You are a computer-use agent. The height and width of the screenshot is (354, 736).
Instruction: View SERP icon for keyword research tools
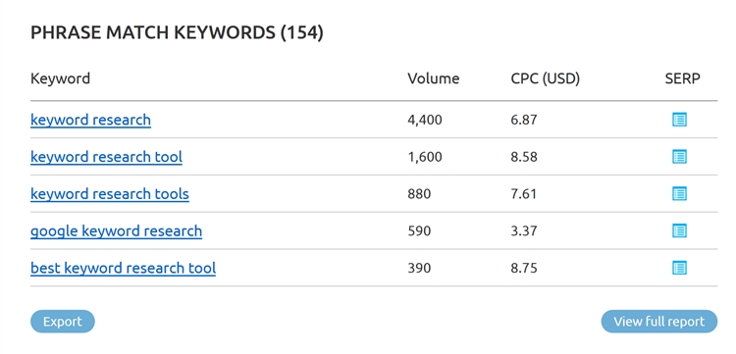[679, 193]
